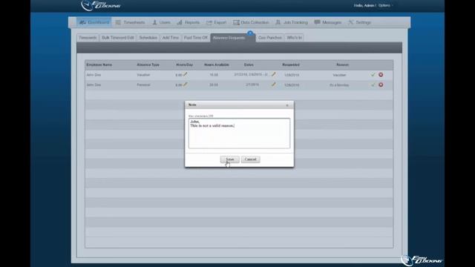Screen dimensions: 475x267
Task: Open the Timesheets section
Action: (131, 22)
